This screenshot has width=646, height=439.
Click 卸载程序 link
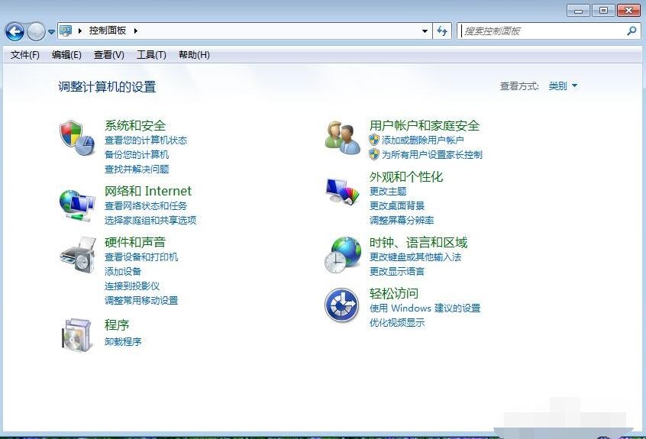(123, 342)
